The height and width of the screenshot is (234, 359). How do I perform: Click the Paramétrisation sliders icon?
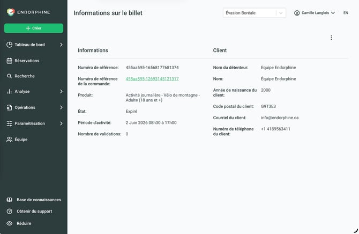tap(10, 123)
